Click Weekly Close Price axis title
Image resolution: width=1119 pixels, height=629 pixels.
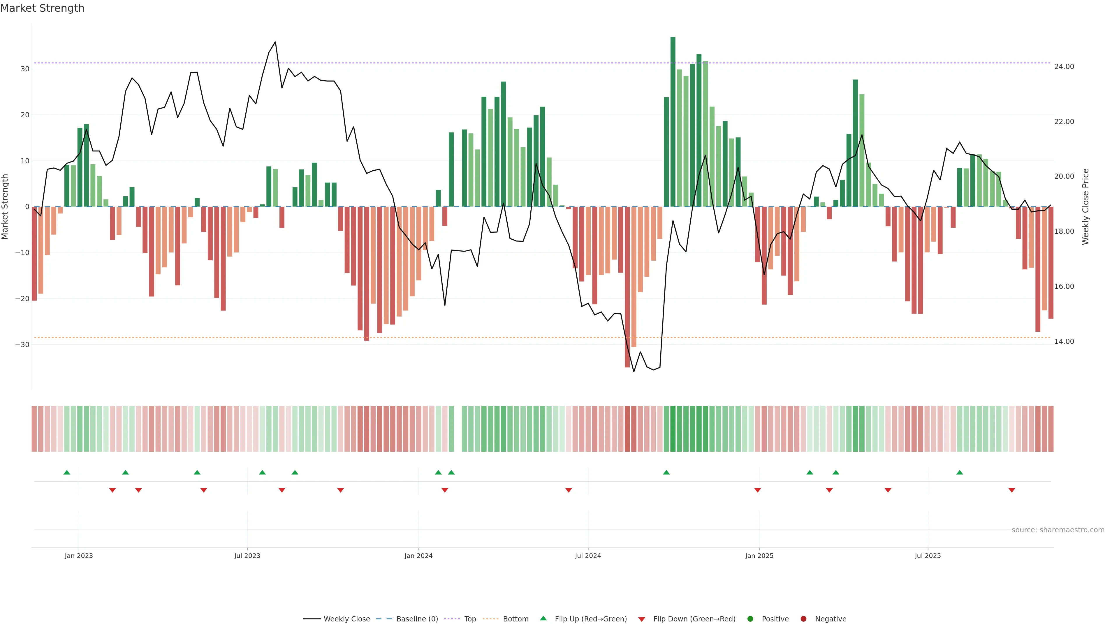pyautogui.click(x=1085, y=207)
